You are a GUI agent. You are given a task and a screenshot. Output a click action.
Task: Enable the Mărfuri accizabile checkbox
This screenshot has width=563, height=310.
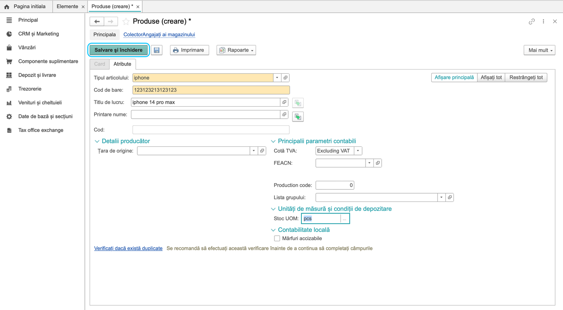click(277, 239)
